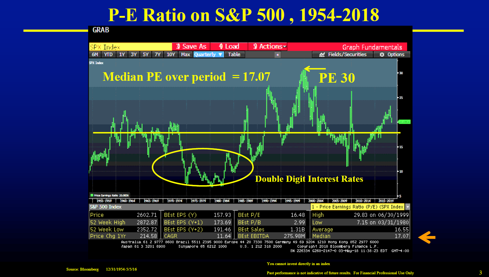
Task: Click the 30 mark on the P/E axis
Action: pos(401,73)
